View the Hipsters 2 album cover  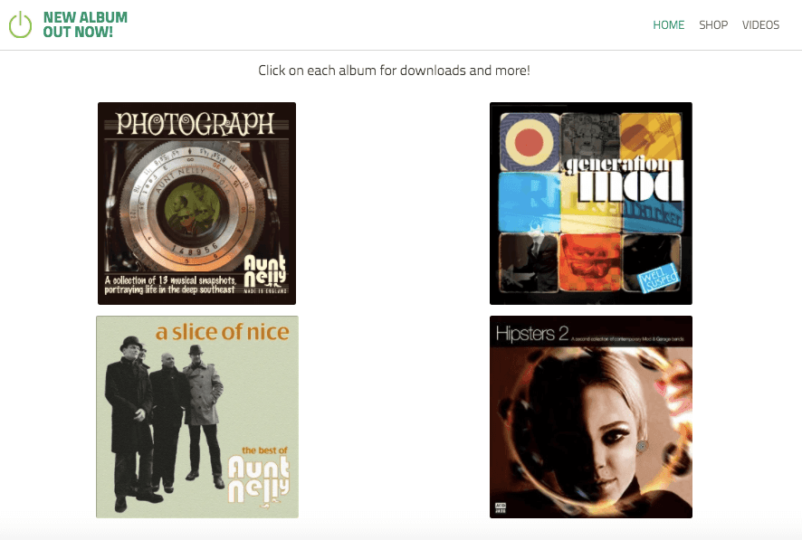(x=590, y=416)
